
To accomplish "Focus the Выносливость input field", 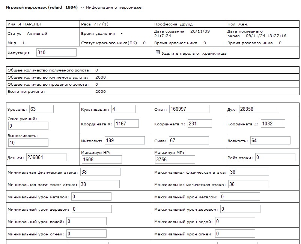I will coord(28,143).
